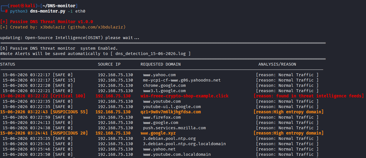Click the [SAFE 15] status tag
The height and width of the screenshot is (158, 366).
[64, 80]
